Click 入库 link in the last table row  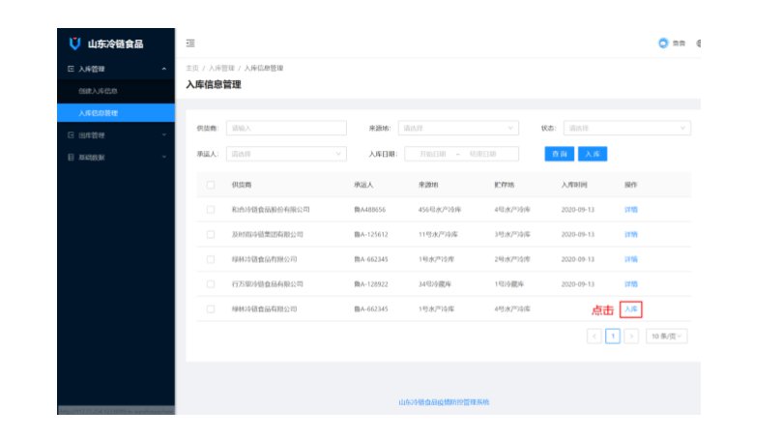point(630,309)
